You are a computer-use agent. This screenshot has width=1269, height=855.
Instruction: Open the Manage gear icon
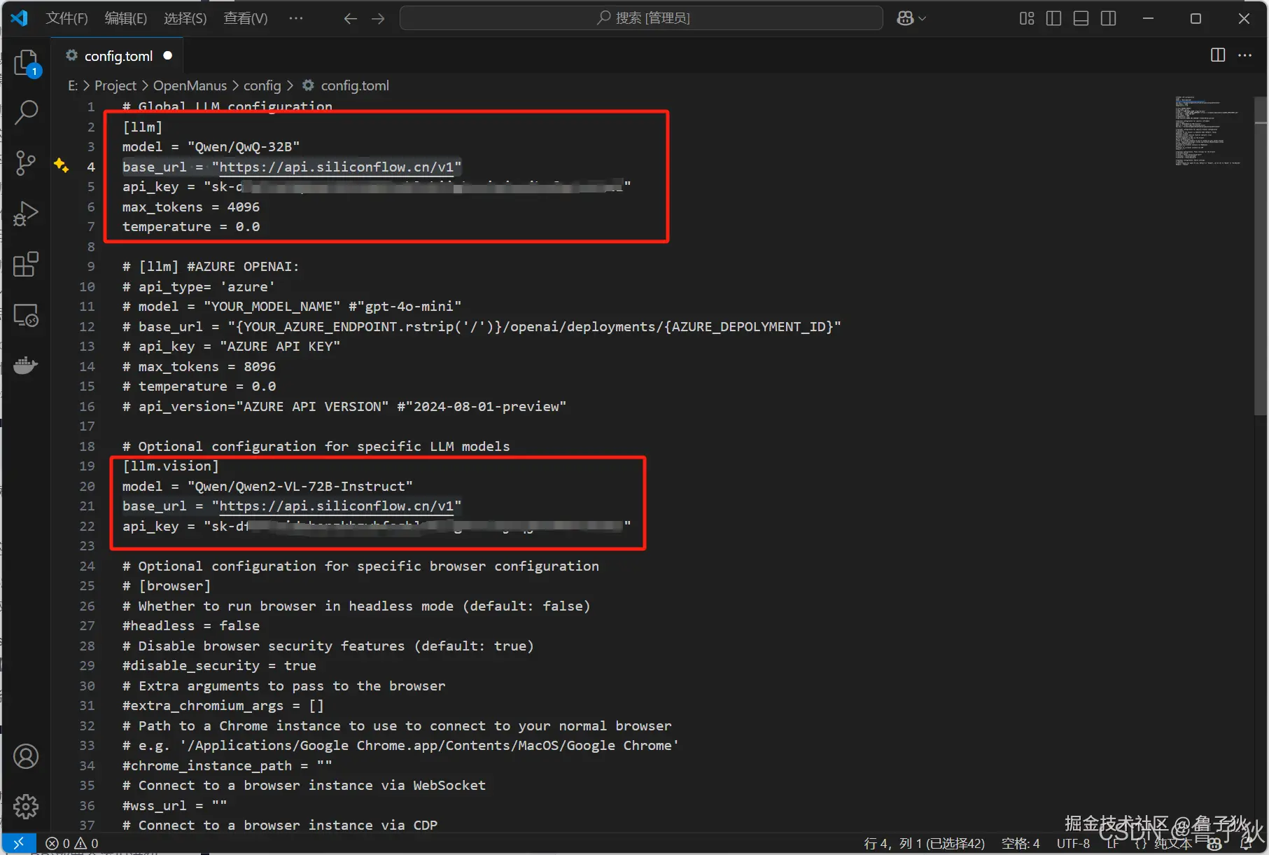coord(26,807)
